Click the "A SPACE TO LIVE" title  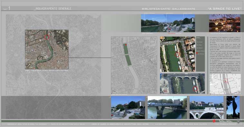click(225, 9)
